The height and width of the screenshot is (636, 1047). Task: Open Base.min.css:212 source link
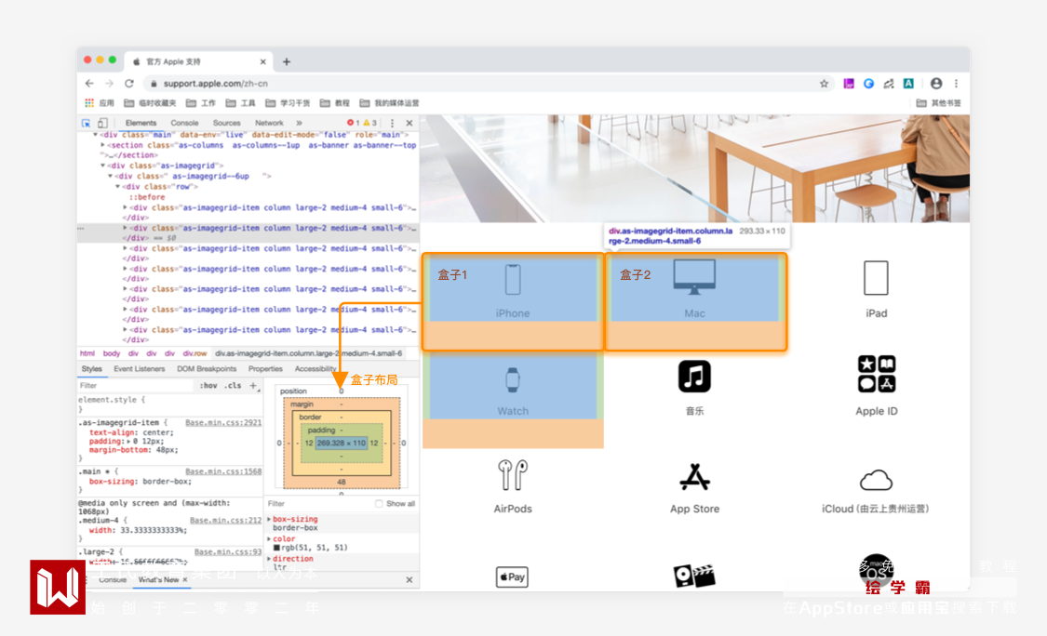coord(226,520)
